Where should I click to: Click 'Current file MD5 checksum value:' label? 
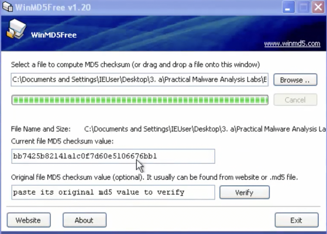[63, 141]
